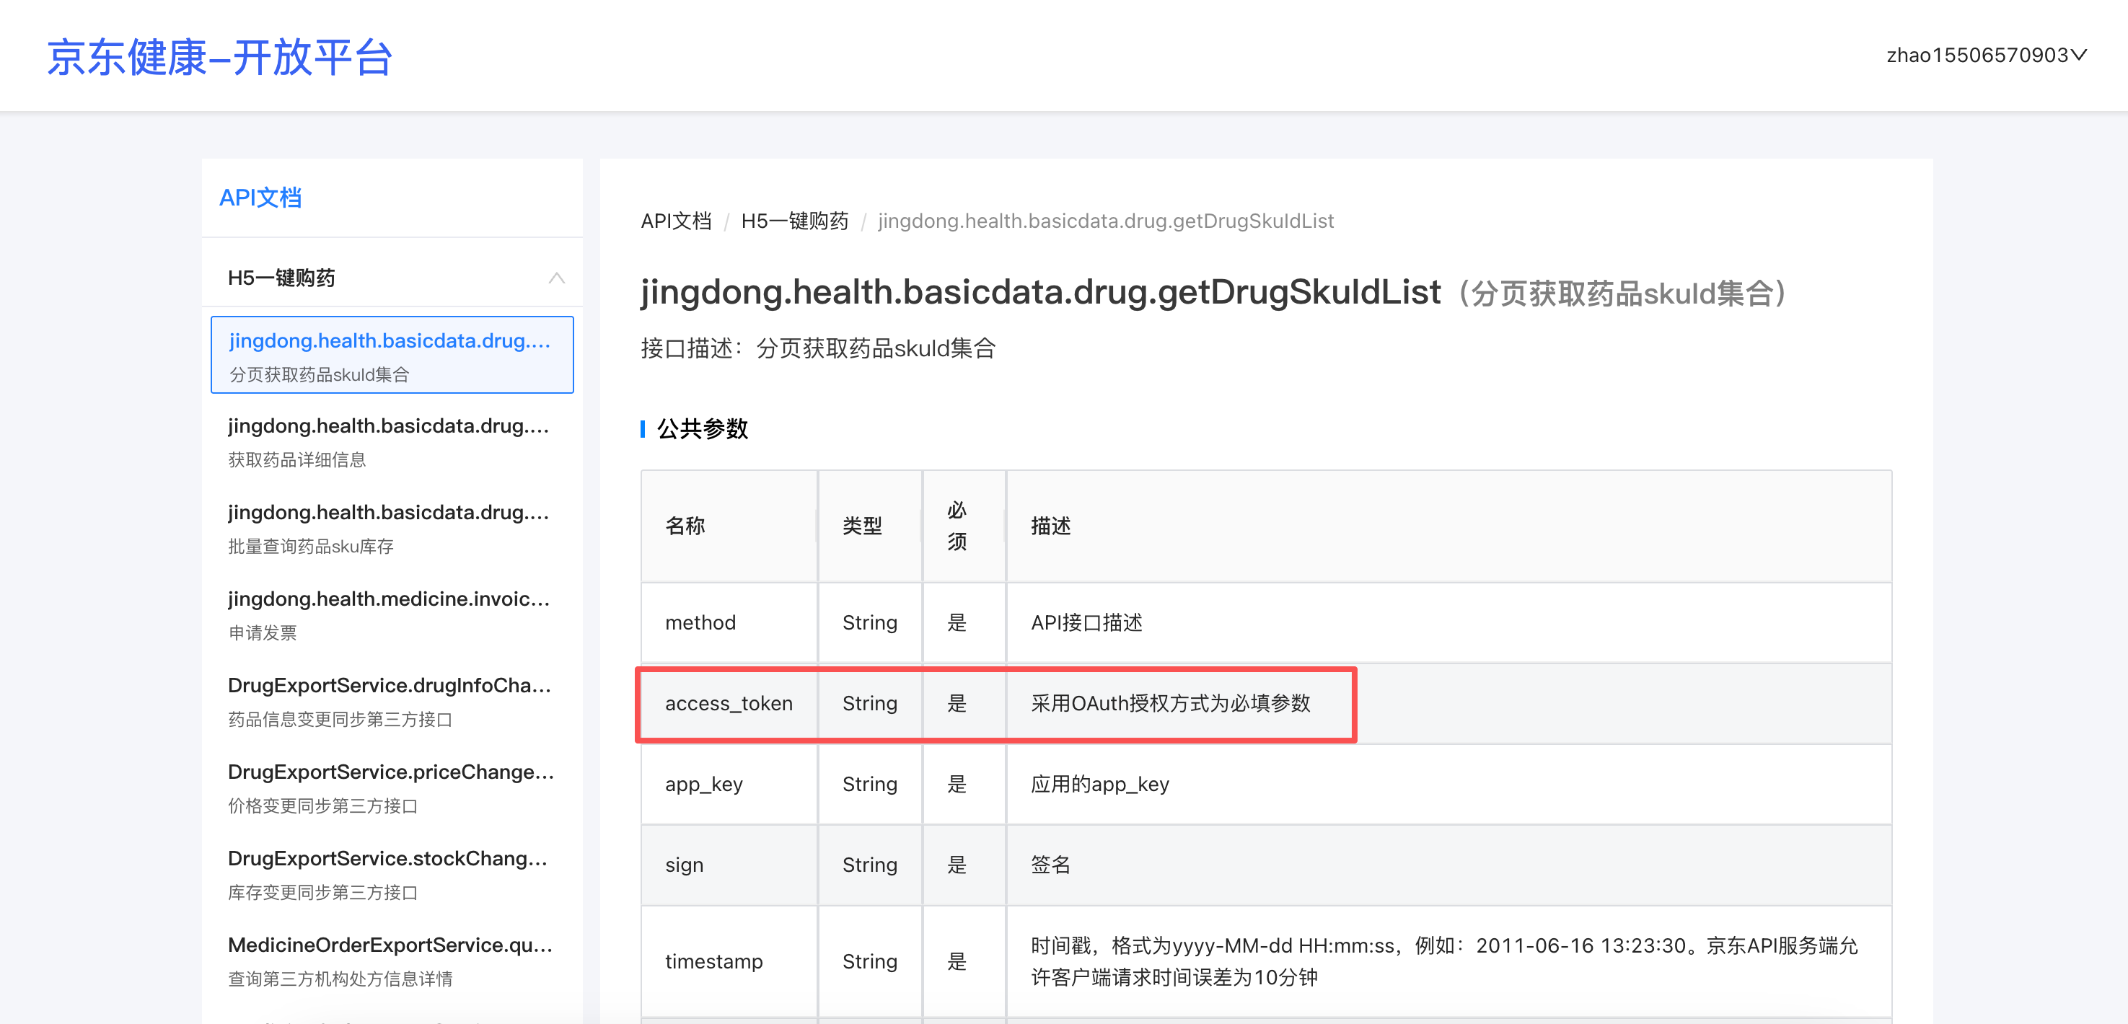This screenshot has width=2128, height=1024.
Task: Collapse the H5一键购药 sidebar section
Action: pos(558,278)
